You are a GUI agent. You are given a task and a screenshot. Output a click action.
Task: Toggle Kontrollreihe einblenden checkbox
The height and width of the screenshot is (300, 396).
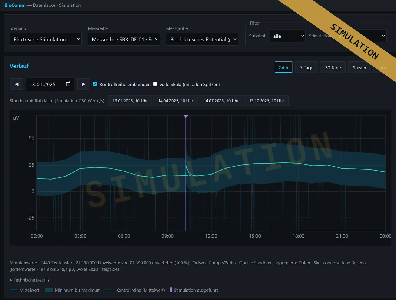pos(95,84)
